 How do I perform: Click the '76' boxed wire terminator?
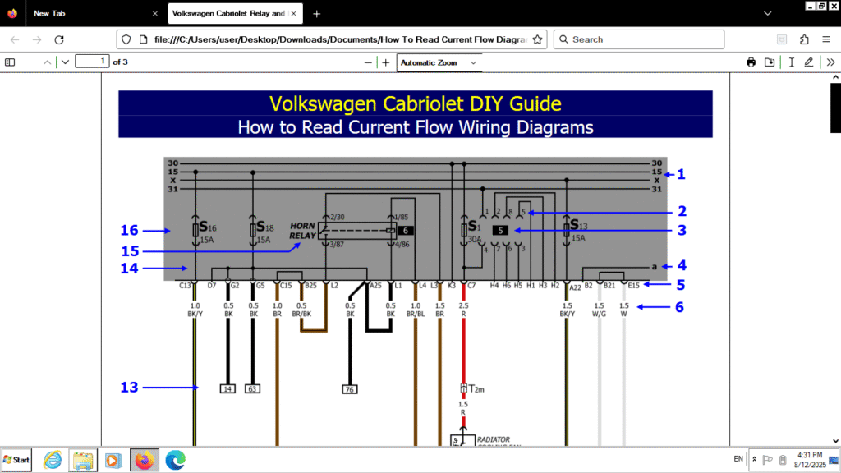tap(350, 389)
